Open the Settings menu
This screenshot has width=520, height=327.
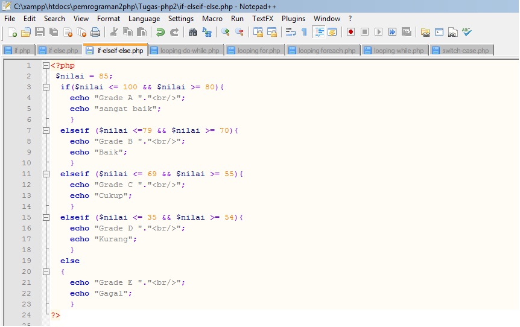coord(181,19)
